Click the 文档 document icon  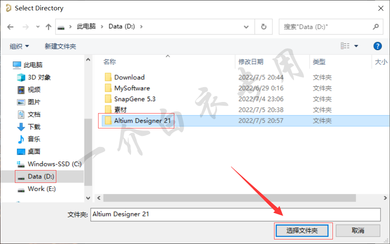point(21,114)
